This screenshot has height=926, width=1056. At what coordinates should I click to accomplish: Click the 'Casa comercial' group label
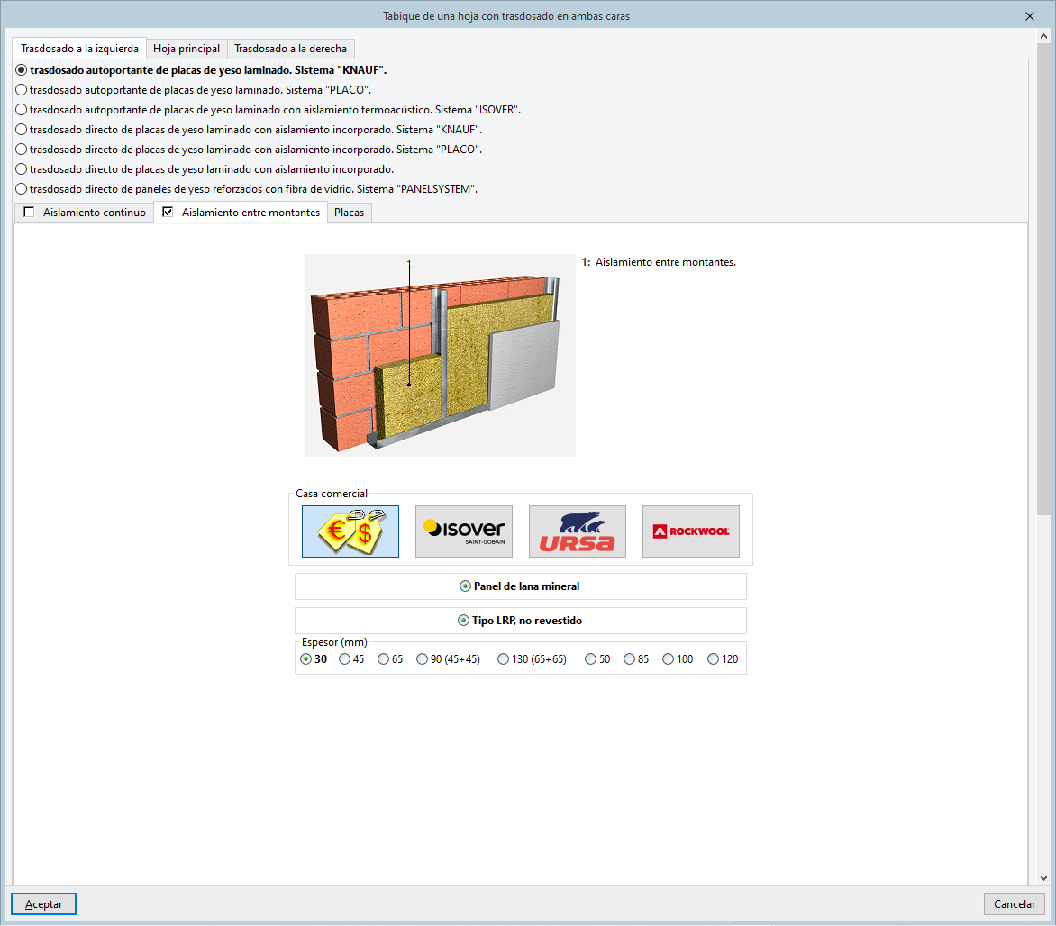(x=332, y=494)
